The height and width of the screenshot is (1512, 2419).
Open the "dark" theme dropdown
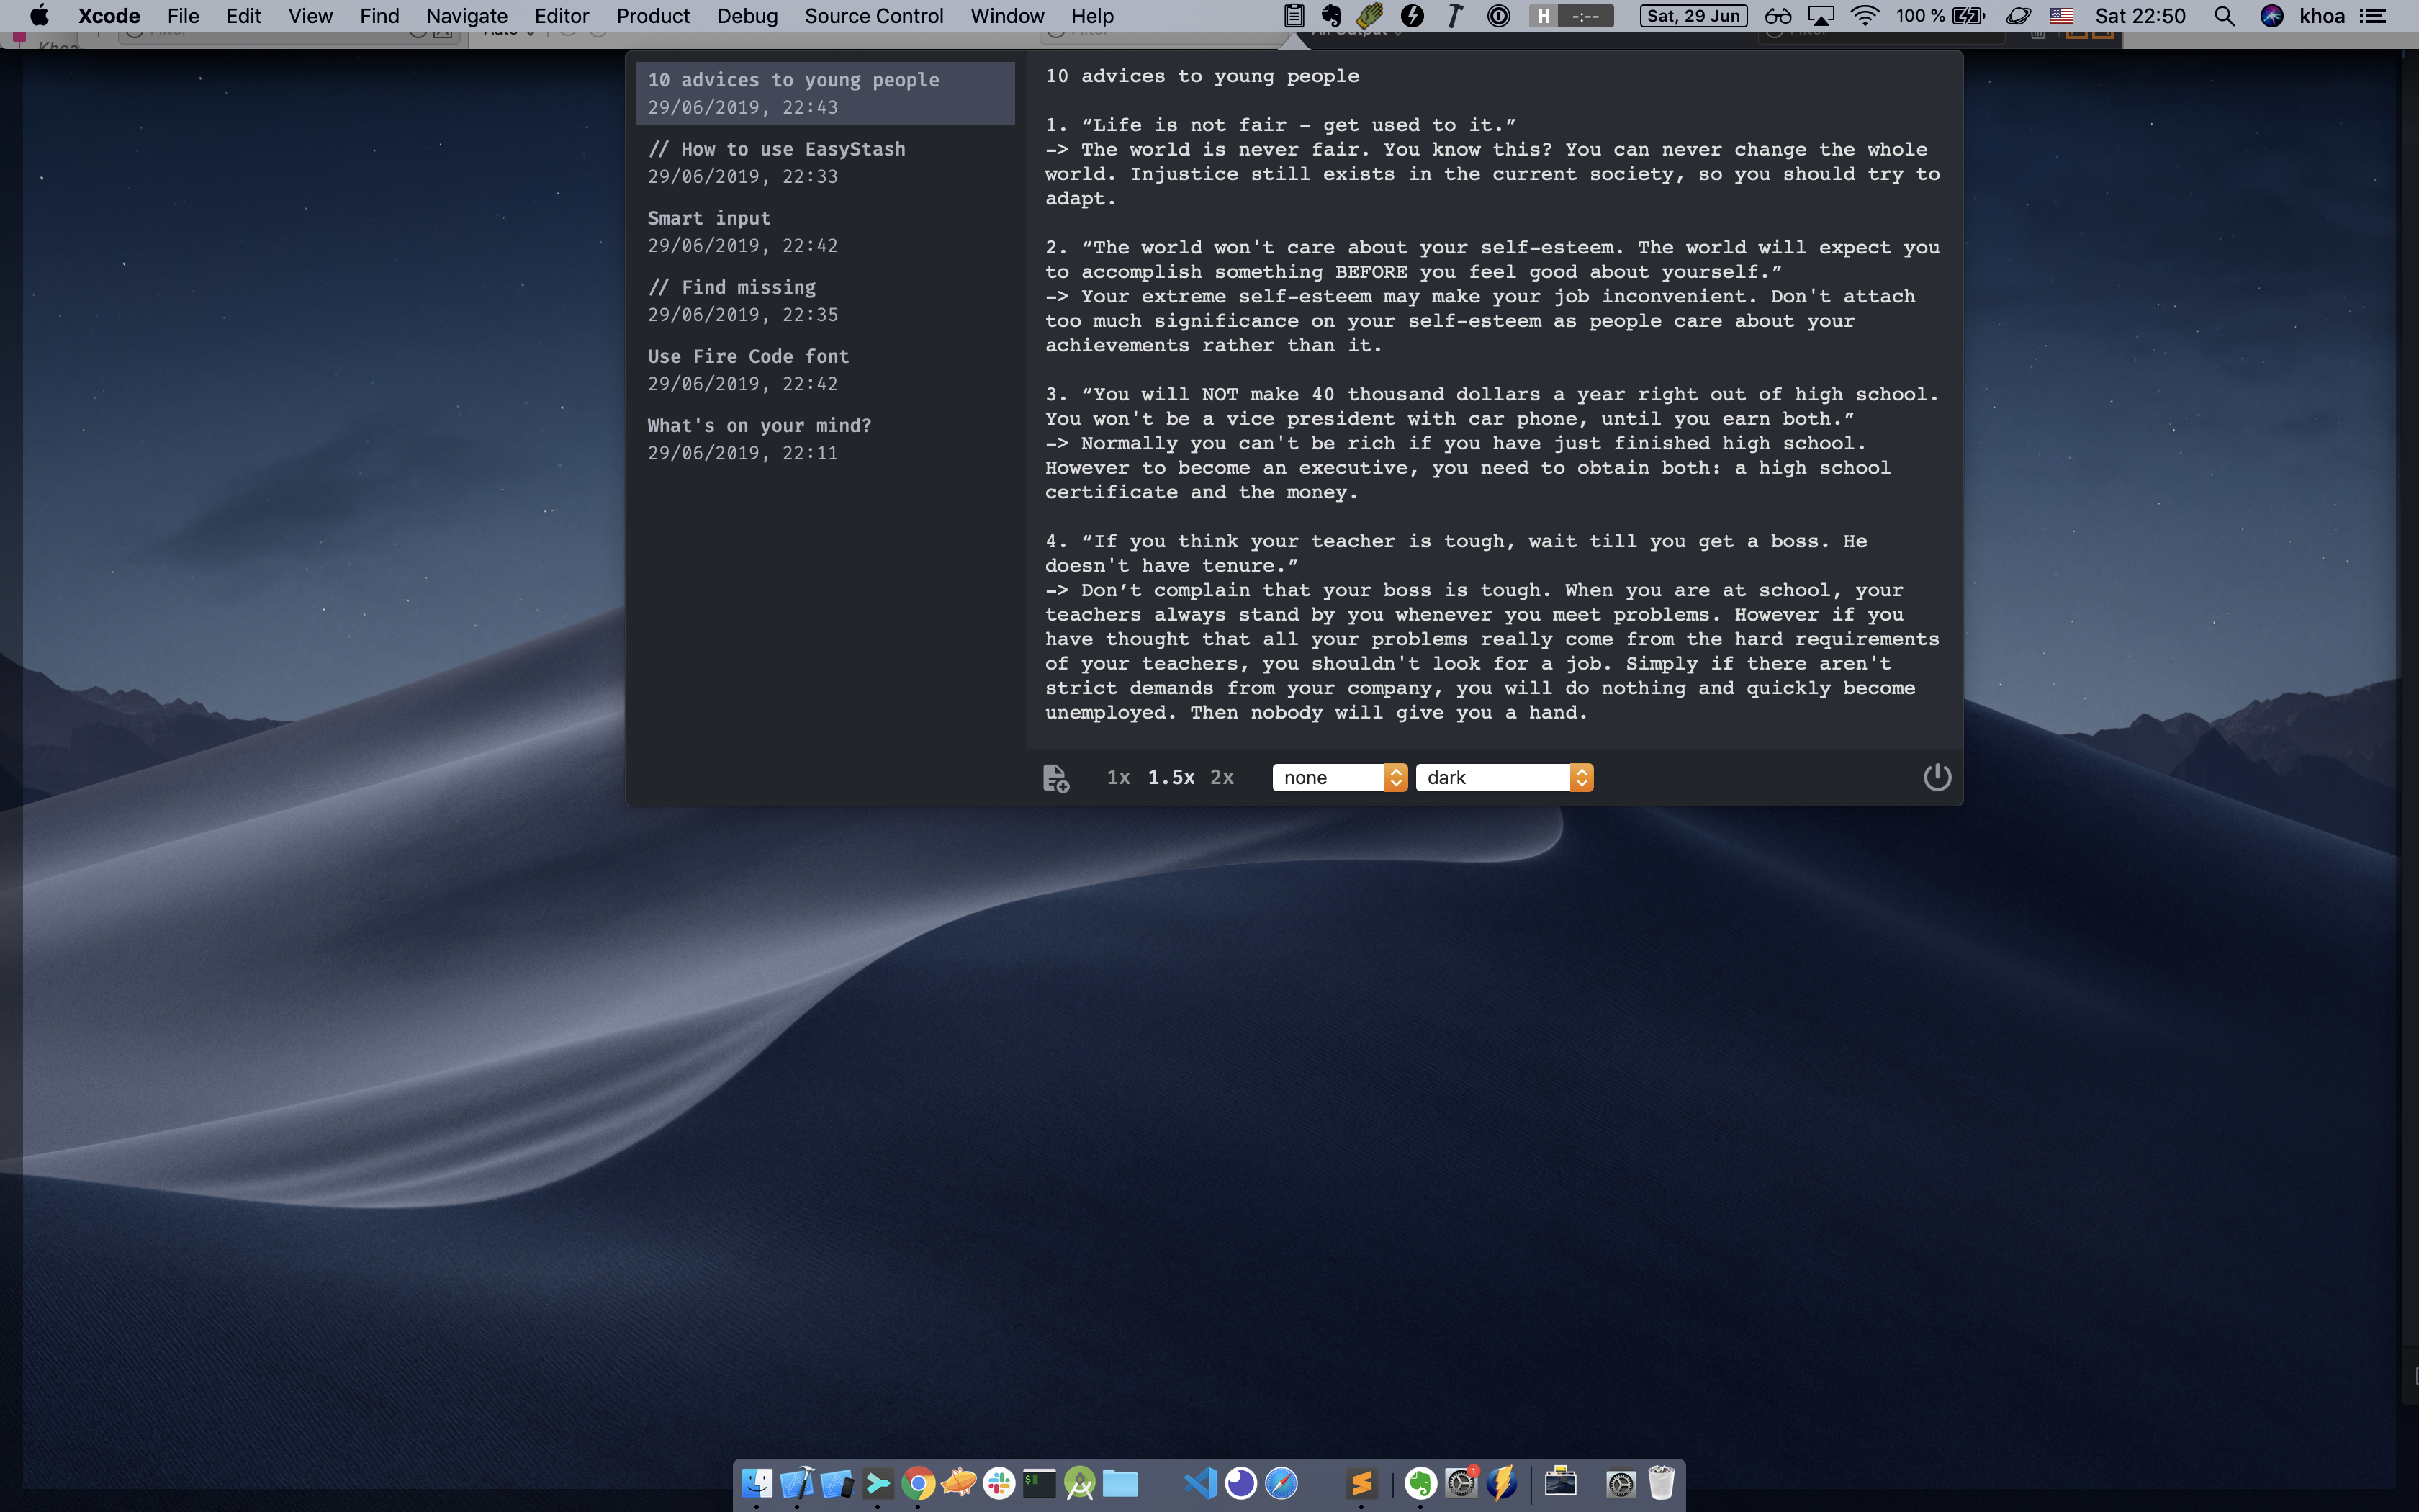click(1503, 777)
